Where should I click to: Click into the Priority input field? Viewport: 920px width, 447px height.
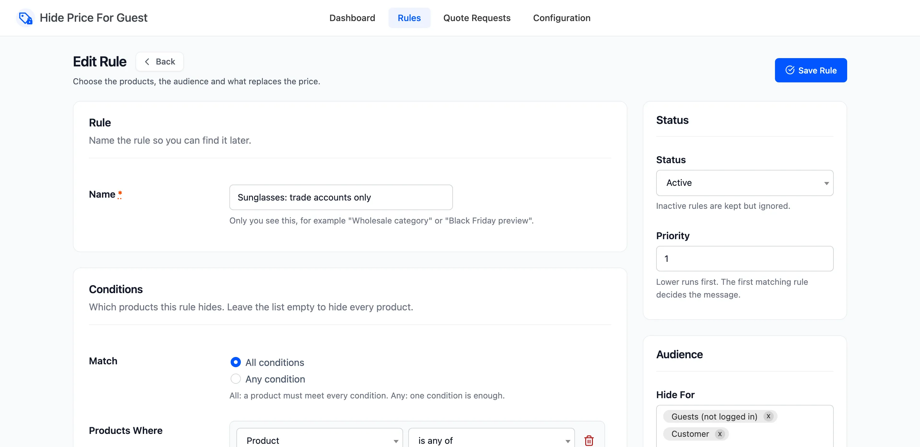(744, 259)
